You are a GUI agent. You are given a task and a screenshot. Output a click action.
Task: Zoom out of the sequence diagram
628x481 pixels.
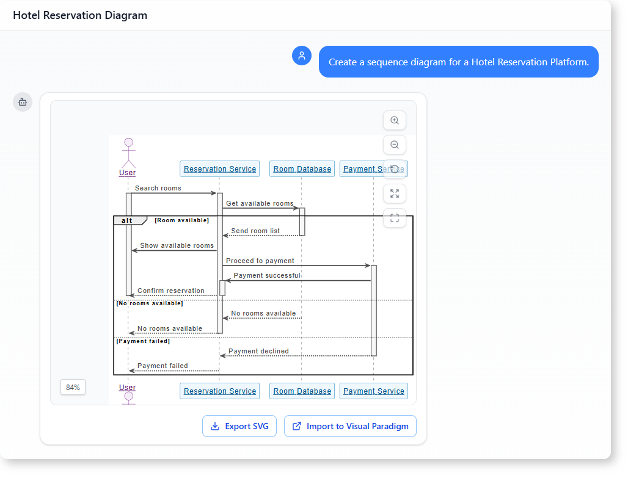[x=395, y=145]
